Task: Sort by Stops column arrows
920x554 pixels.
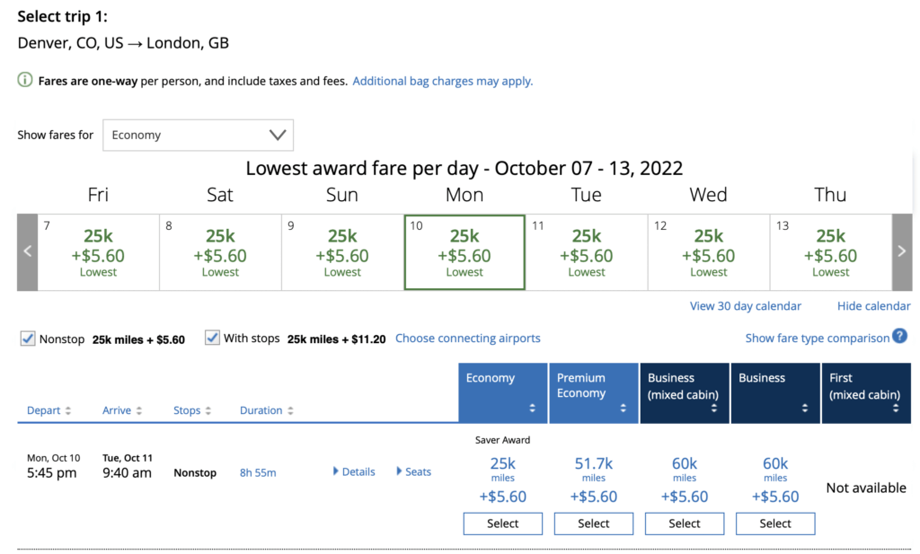Action: pyautogui.click(x=208, y=411)
